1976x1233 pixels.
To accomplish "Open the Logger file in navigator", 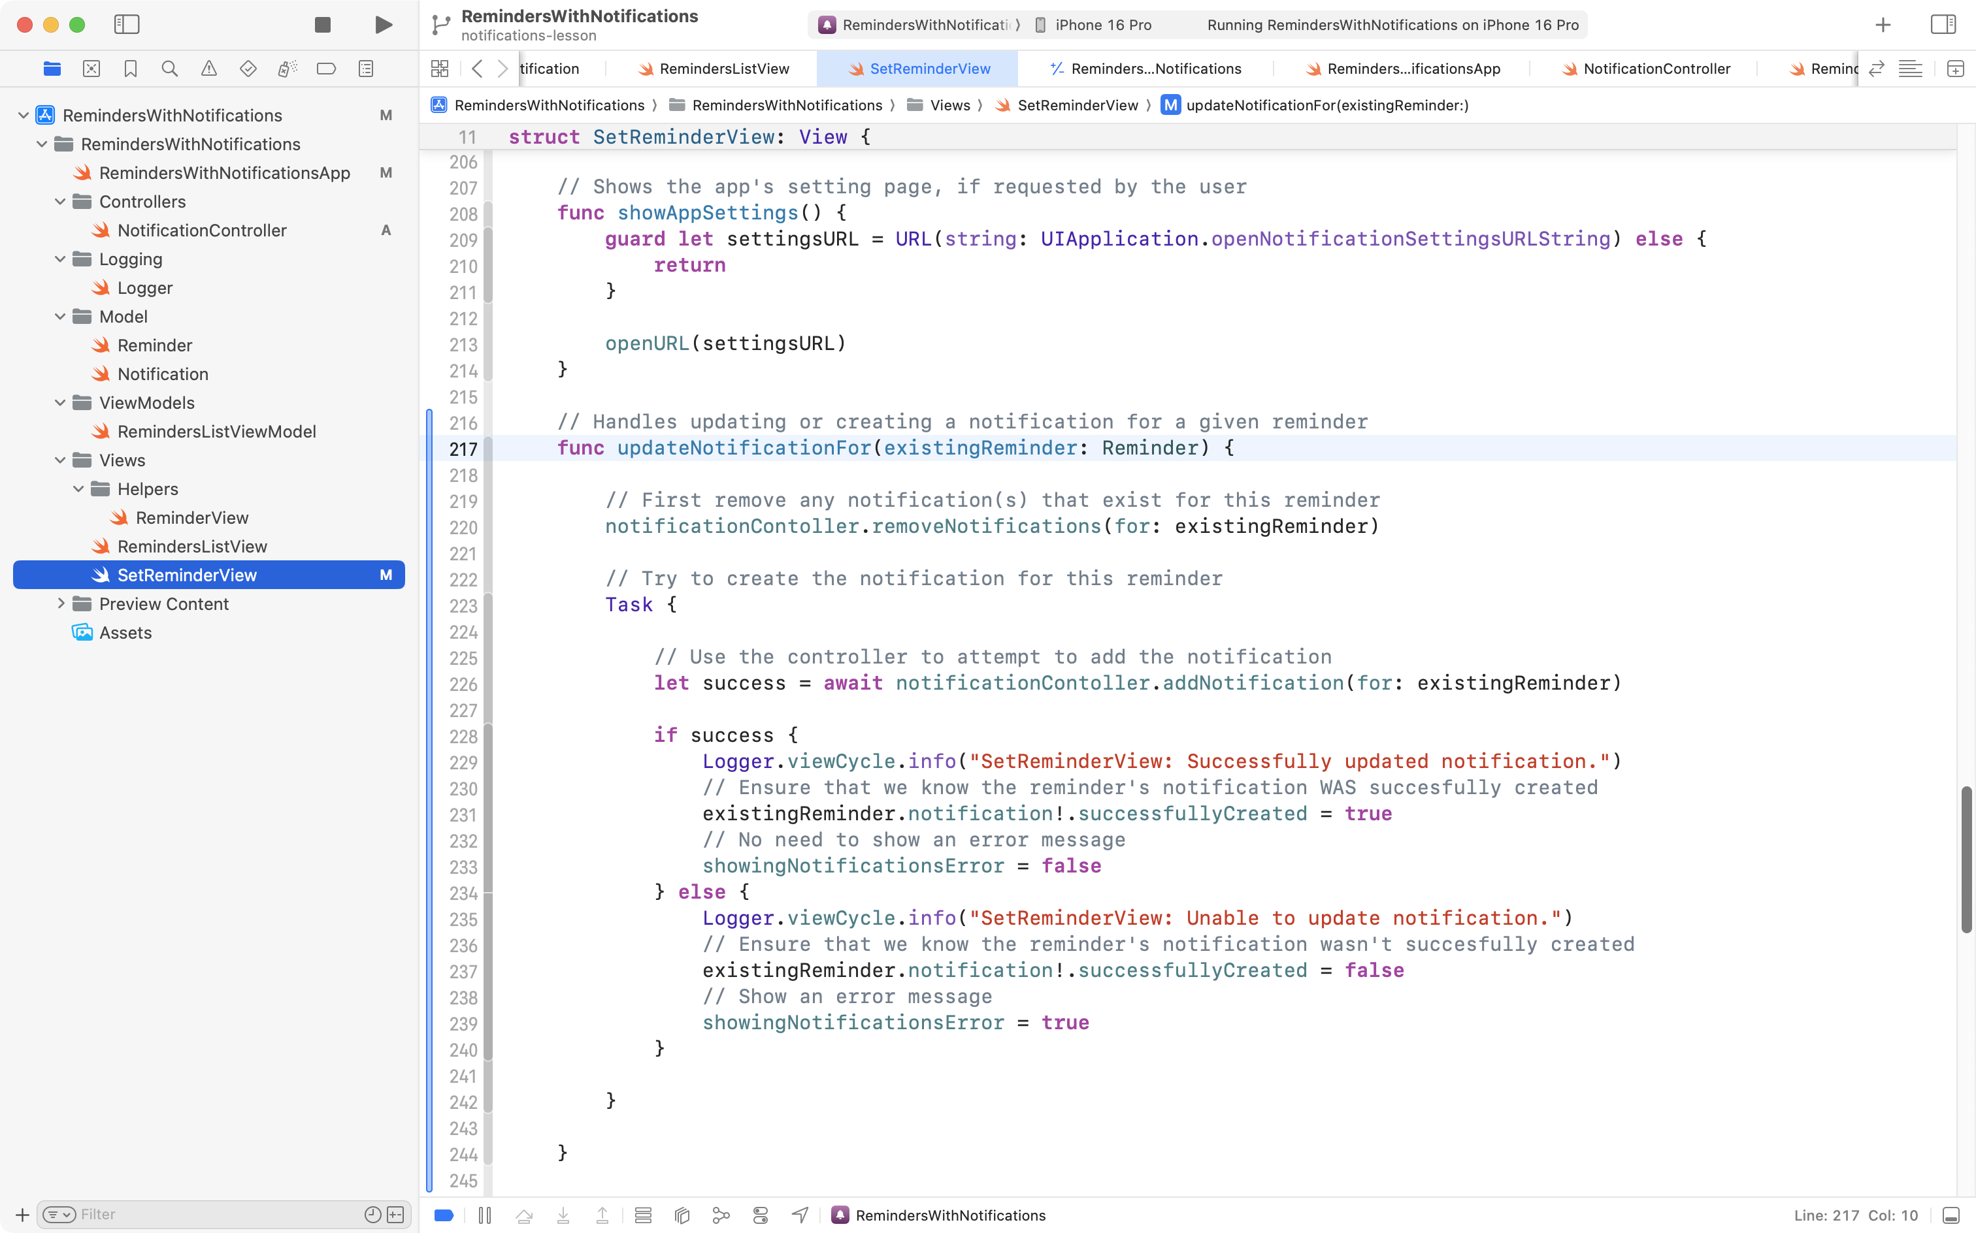I will coord(144,288).
